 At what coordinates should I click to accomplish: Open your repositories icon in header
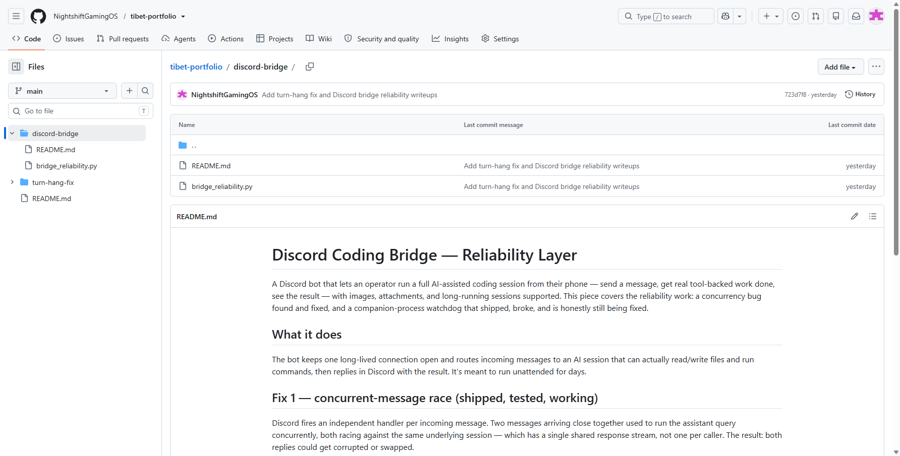point(836,16)
